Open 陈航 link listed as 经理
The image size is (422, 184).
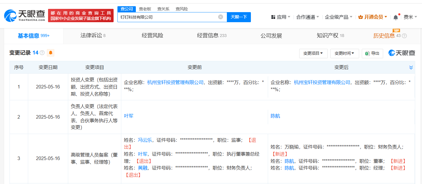289,168
